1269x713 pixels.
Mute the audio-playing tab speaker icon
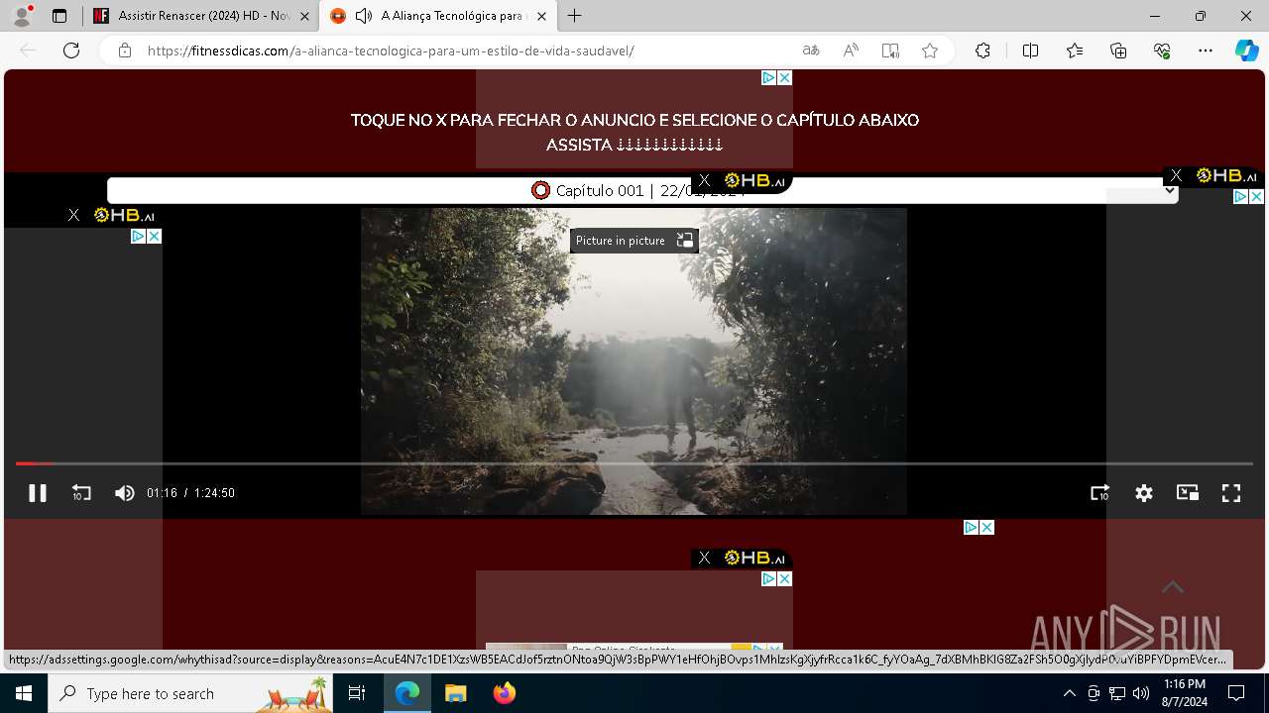point(364,16)
